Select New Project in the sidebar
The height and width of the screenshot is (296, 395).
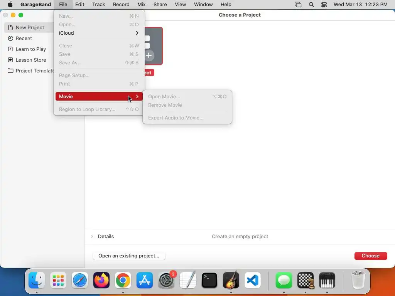point(29,27)
